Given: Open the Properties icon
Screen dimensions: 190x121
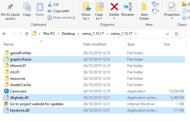Looking at the screenshot, I should pos(172,7).
